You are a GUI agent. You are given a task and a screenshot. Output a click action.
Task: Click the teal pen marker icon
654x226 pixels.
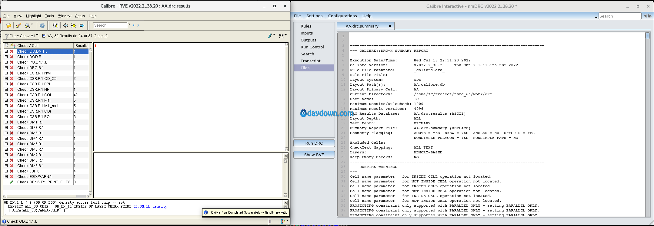point(270,36)
